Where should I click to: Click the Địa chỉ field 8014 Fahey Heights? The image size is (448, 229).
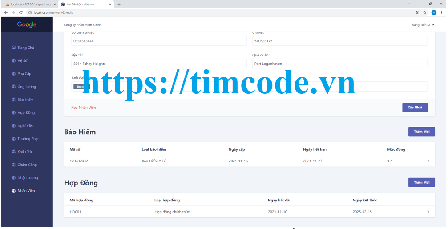coord(159,64)
